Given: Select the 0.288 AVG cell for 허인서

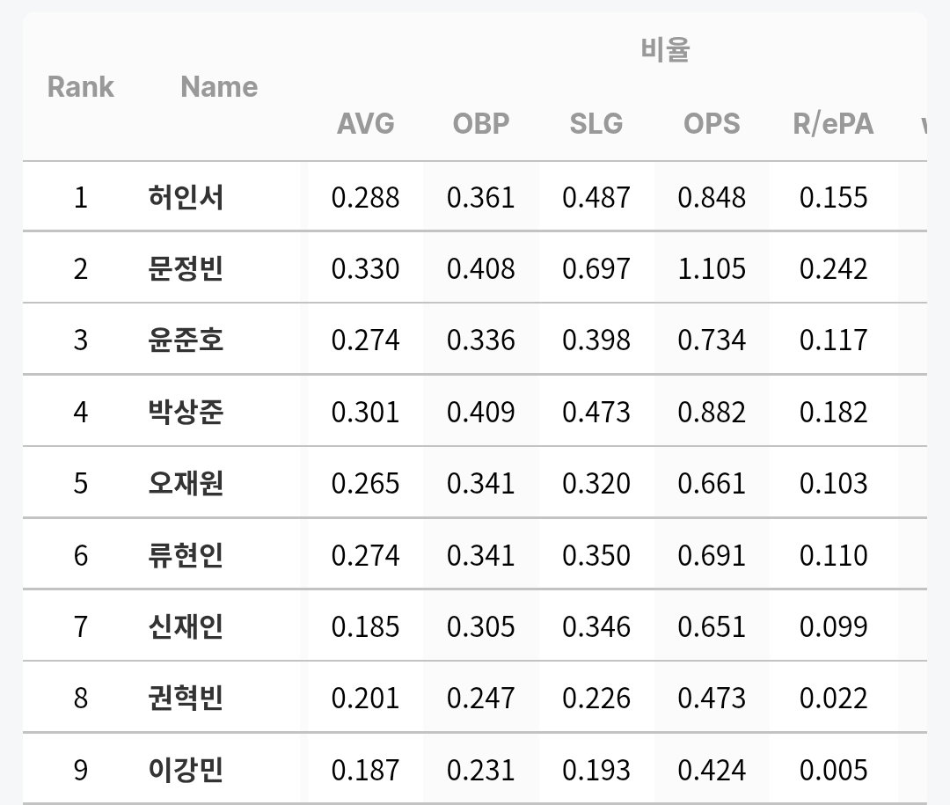Looking at the screenshot, I should [365, 197].
